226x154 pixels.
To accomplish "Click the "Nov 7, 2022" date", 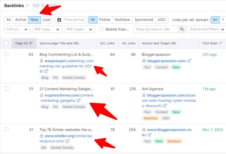I will (213, 130).
